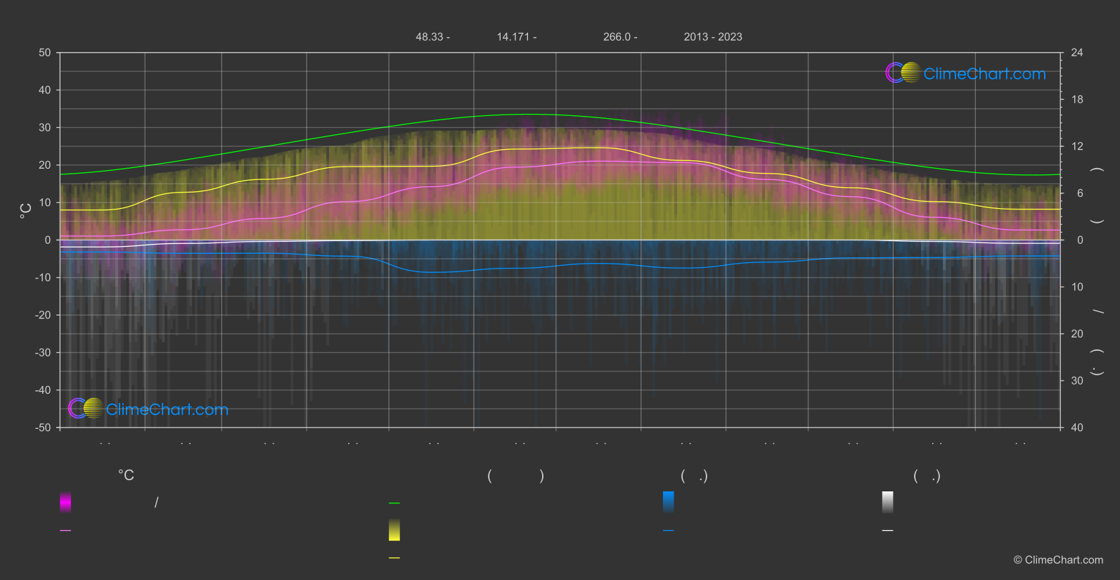This screenshot has height=580, width=1120.
Task: Click the 18 tick label on right axis
Action: [x=1077, y=100]
